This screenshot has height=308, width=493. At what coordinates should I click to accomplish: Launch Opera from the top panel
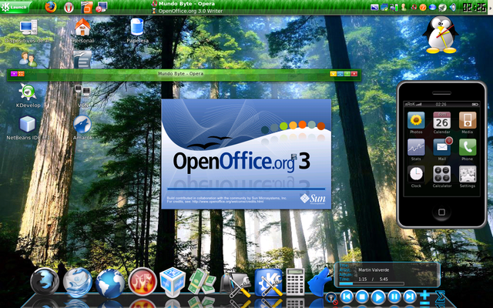69,7
